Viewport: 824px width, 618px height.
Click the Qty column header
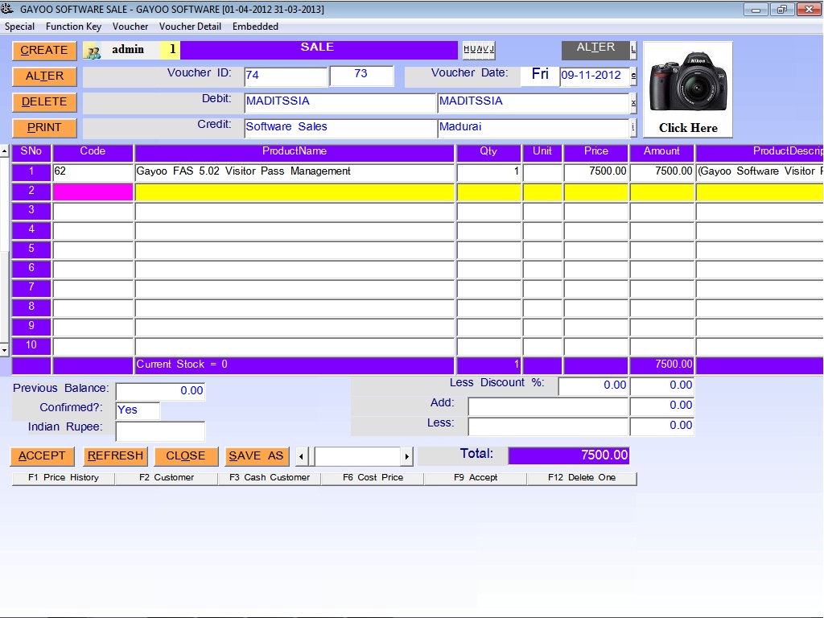pos(488,152)
